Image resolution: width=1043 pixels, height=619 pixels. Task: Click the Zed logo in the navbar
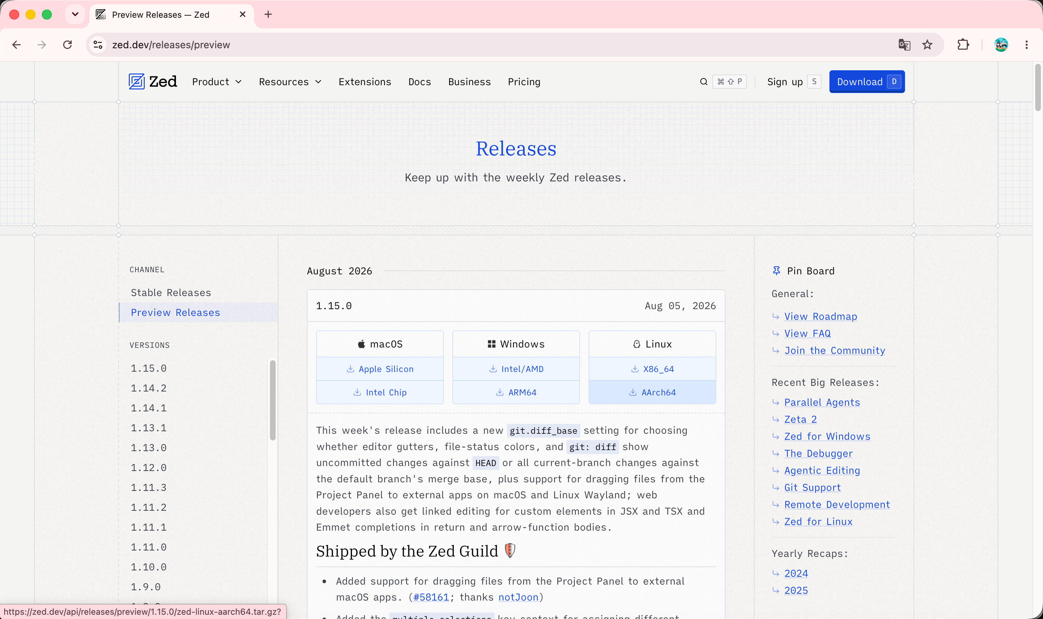pos(153,82)
